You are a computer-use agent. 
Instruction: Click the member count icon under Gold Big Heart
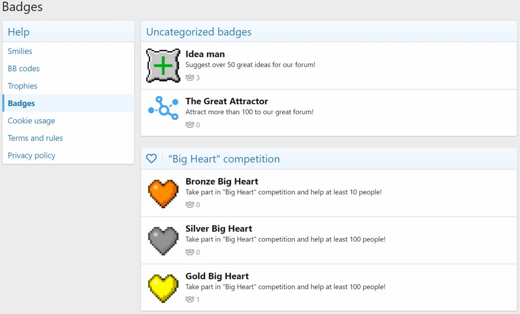190,299
